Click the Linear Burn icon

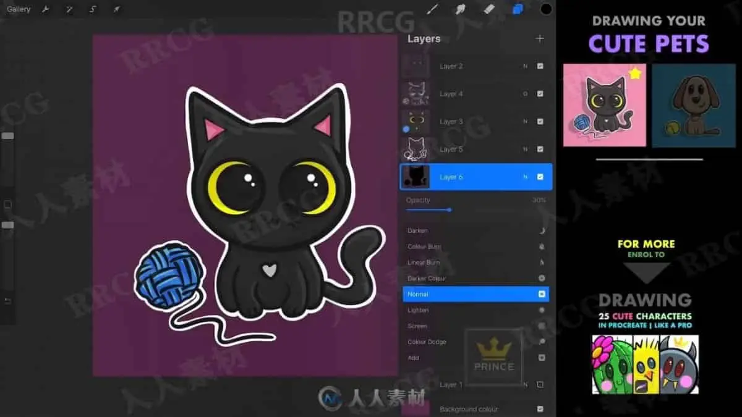coord(542,263)
